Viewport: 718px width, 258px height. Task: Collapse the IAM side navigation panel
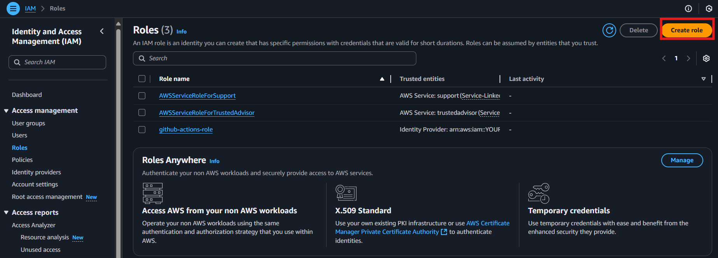tap(102, 31)
